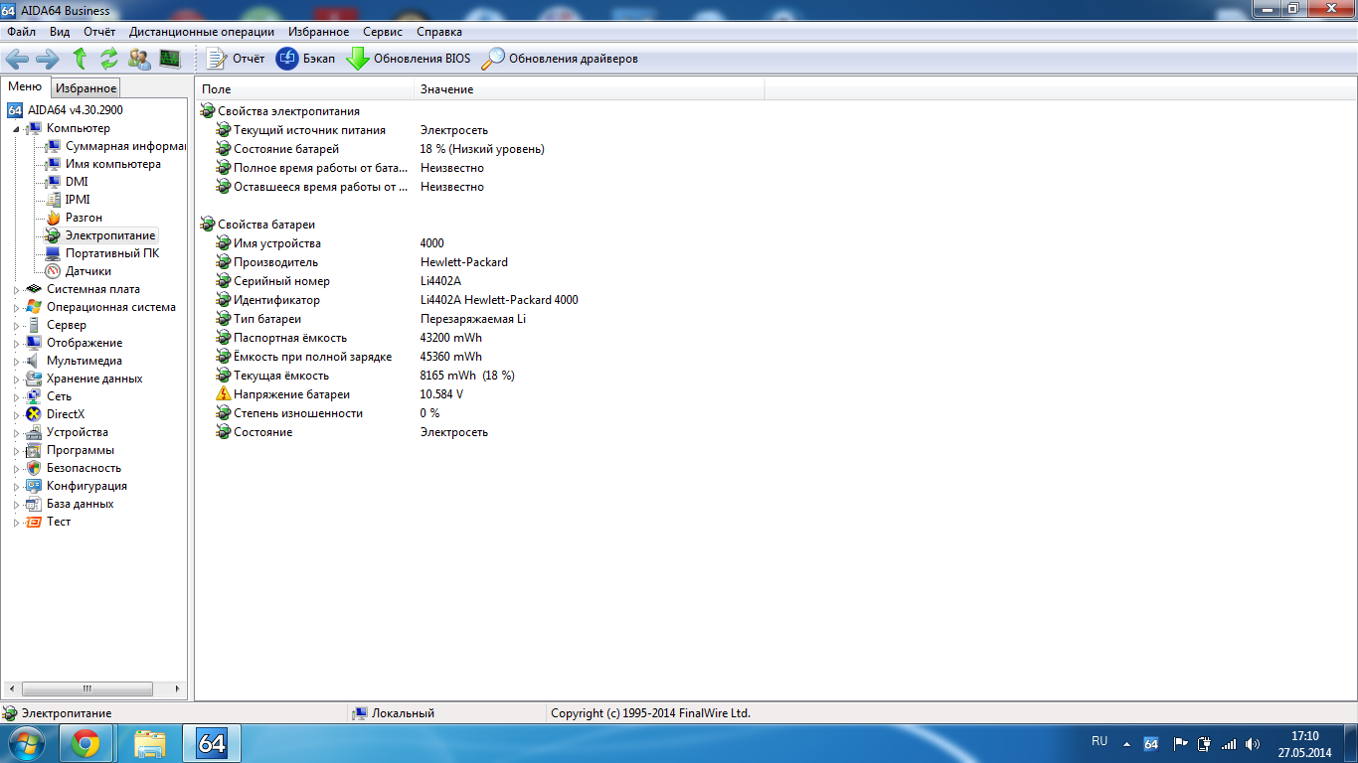The height and width of the screenshot is (763, 1358).
Task: Click the volume icon in system tray
Action: click(1253, 743)
